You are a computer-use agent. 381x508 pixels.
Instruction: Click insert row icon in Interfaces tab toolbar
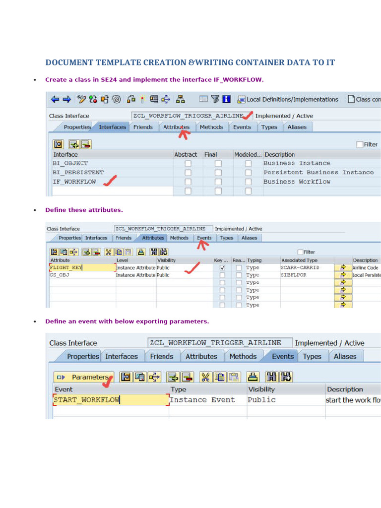[74, 144]
